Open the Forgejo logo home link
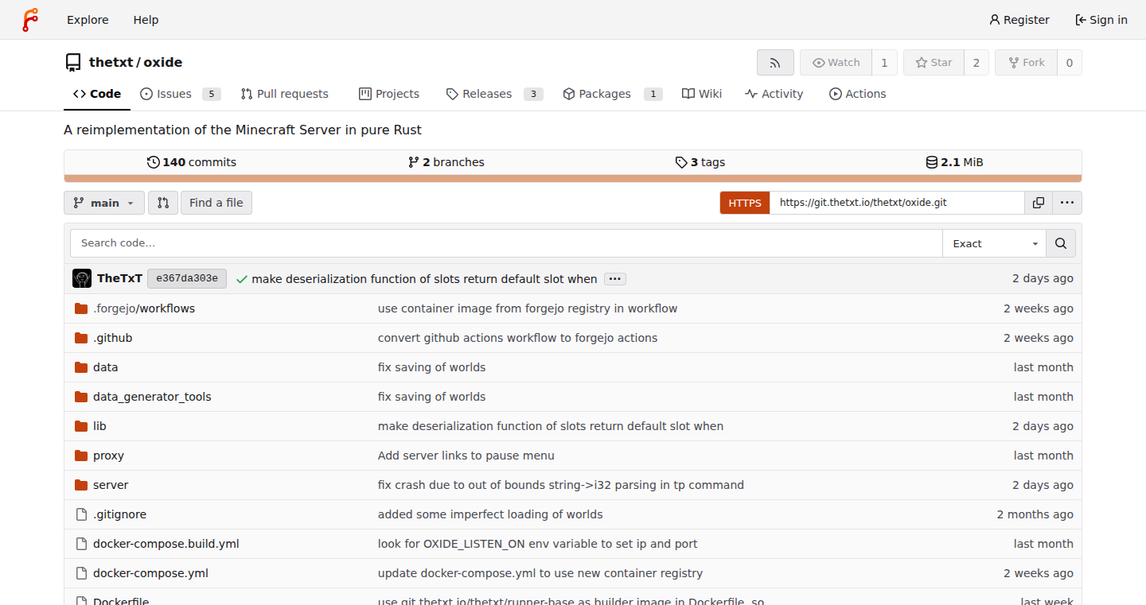Screen dimensions: 1146x605 pyautogui.click(x=30, y=20)
